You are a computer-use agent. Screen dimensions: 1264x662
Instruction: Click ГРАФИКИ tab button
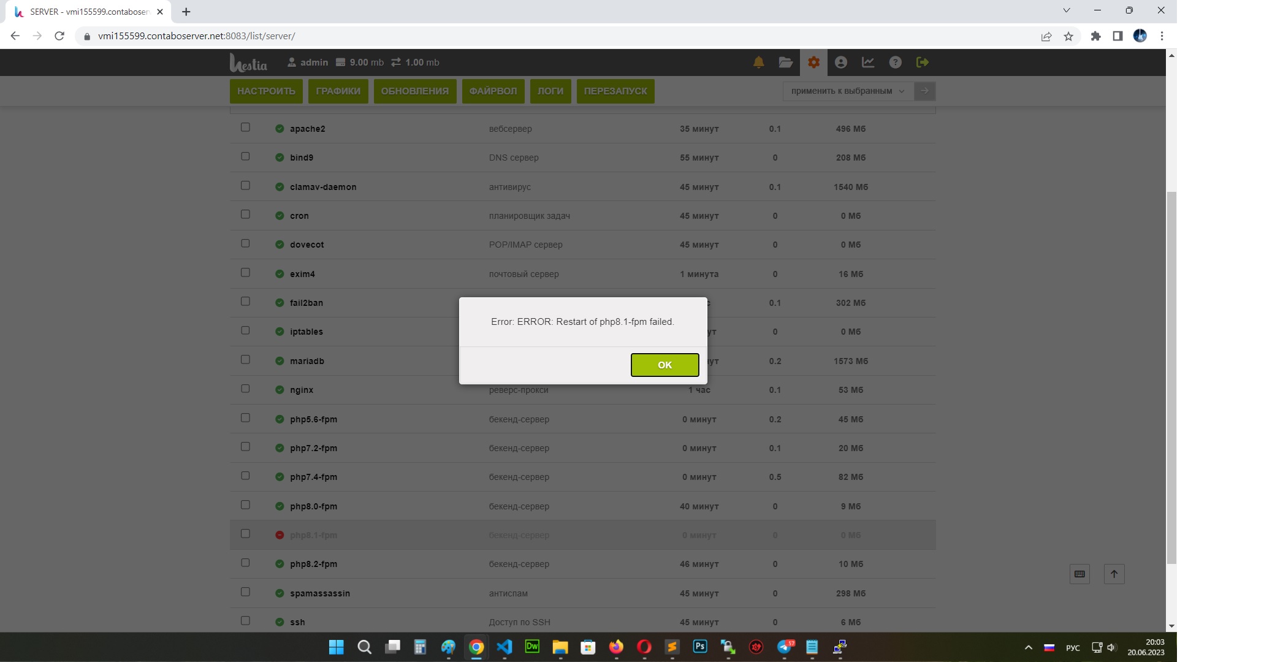[338, 91]
